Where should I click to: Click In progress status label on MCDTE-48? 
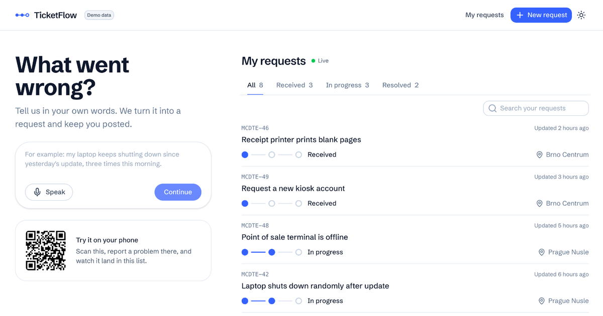coord(325,252)
